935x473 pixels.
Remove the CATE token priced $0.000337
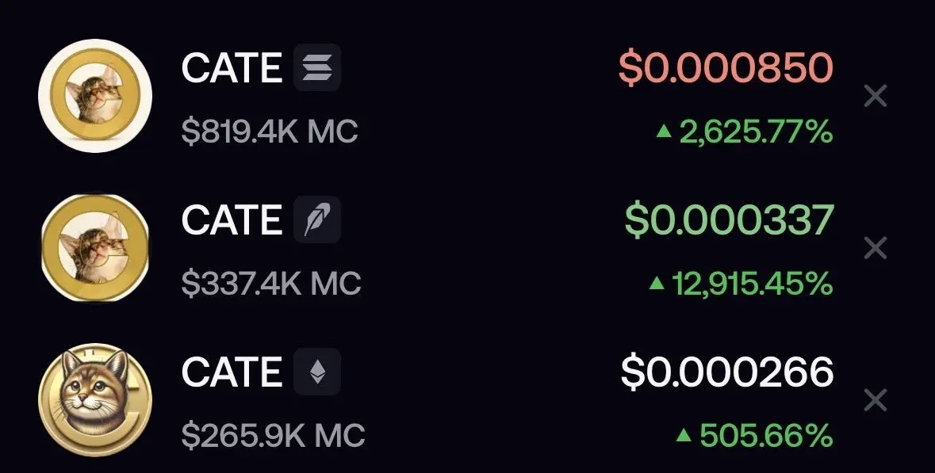pos(876,248)
